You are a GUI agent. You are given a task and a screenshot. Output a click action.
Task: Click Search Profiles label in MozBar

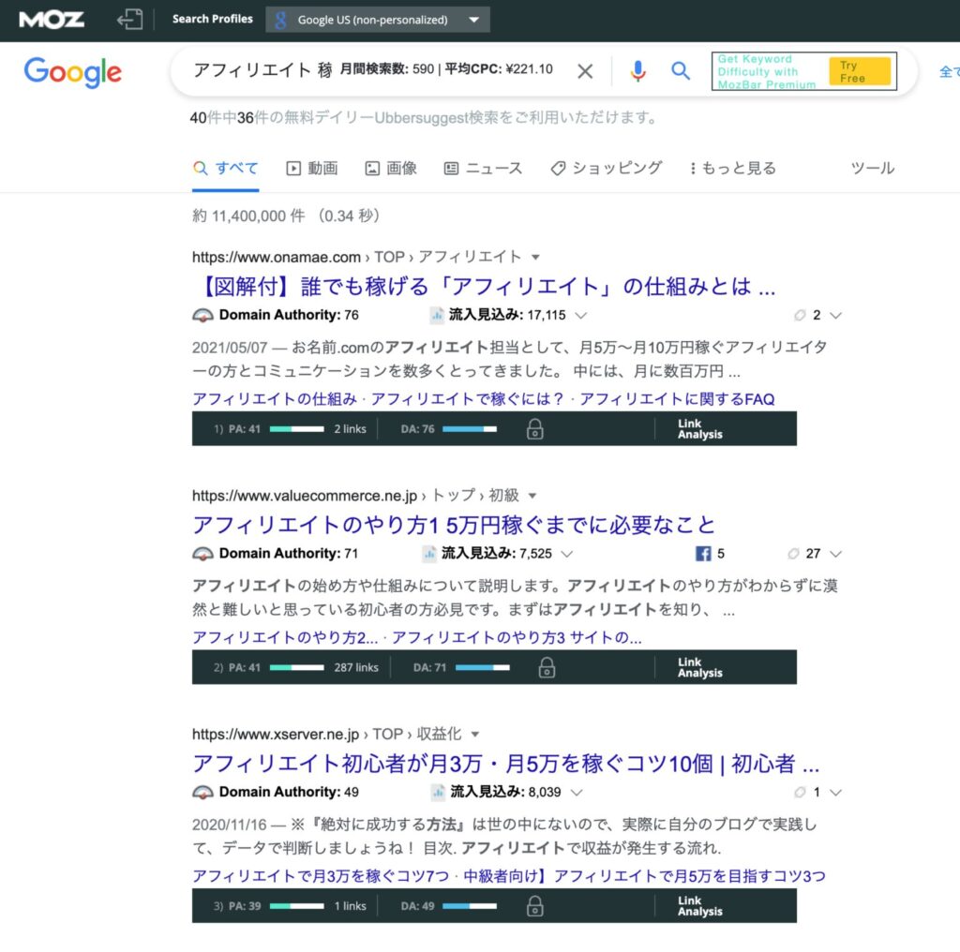click(x=213, y=19)
